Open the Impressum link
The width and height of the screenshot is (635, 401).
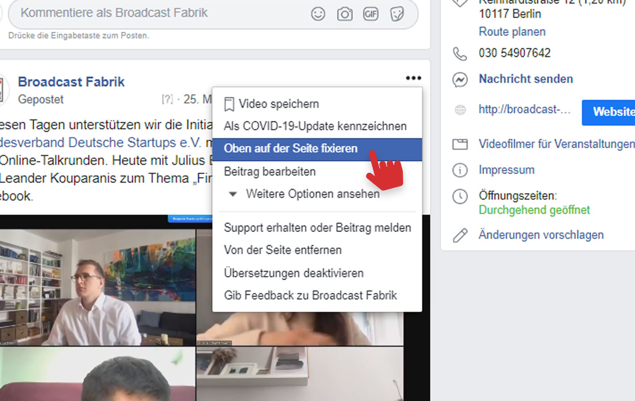click(506, 170)
